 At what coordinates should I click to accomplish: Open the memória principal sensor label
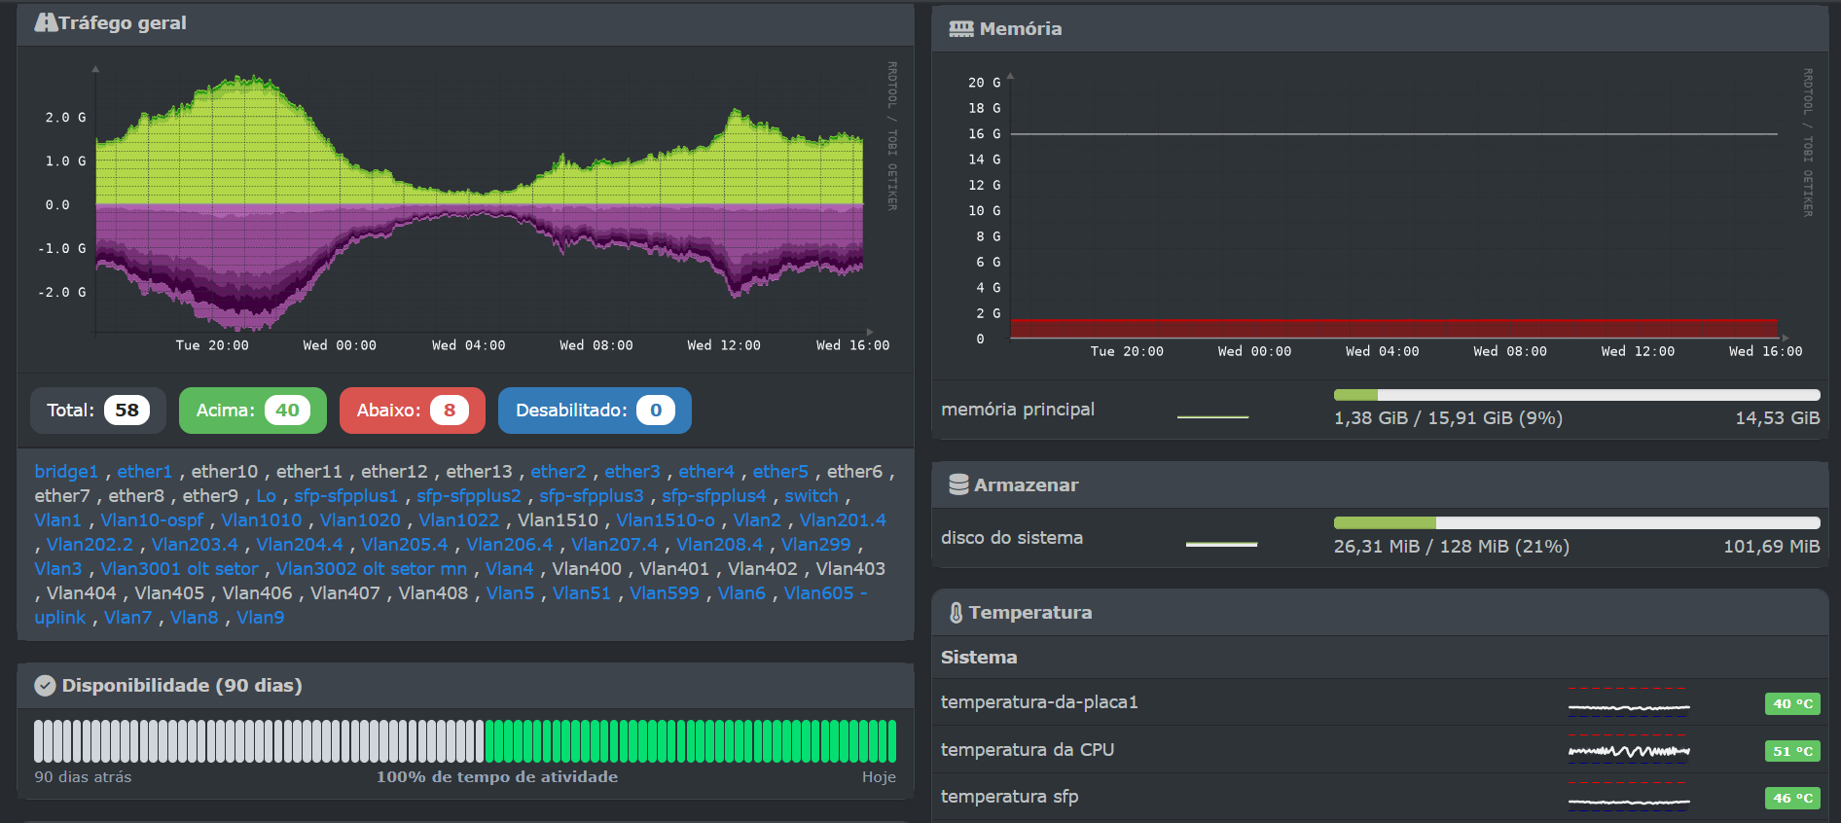coord(1018,410)
